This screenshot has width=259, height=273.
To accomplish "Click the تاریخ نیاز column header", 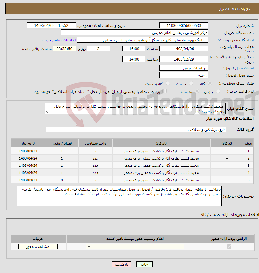I will tap(28, 143).
